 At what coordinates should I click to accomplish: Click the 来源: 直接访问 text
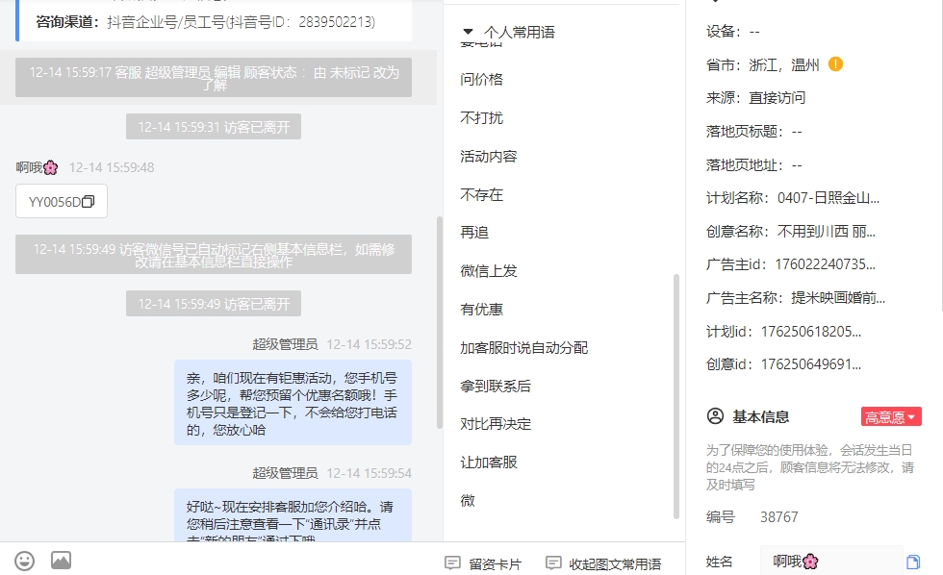point(755,98)
